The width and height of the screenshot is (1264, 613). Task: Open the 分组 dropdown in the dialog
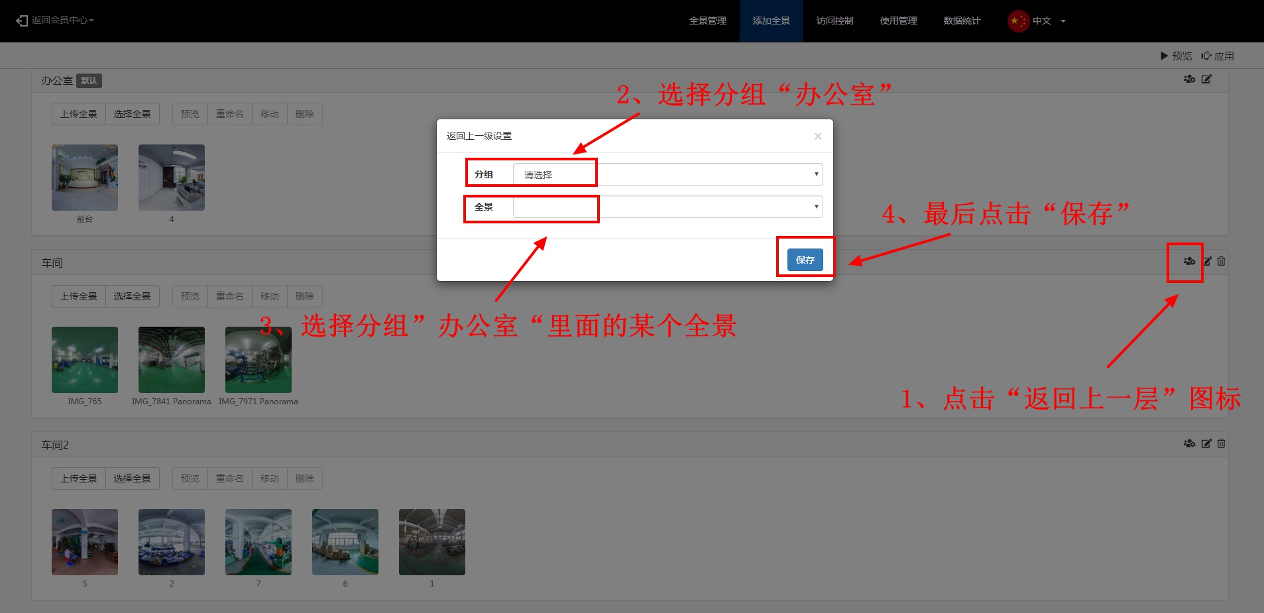[x=667, y=174]
